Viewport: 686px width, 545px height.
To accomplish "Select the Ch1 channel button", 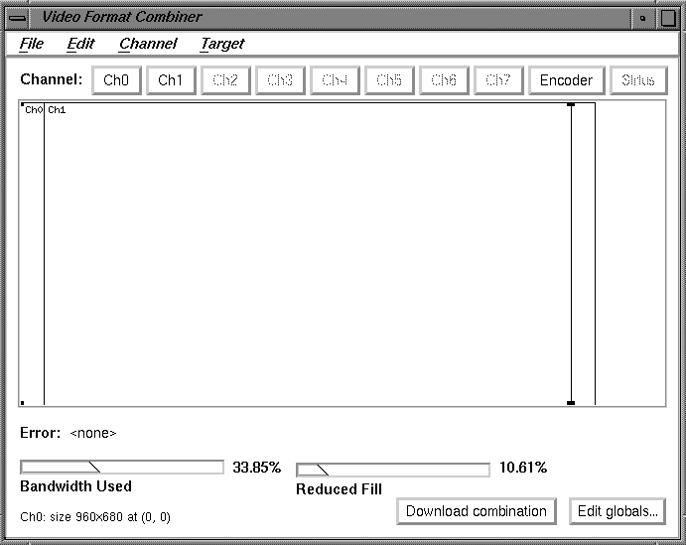I will (x=171, y=80).
